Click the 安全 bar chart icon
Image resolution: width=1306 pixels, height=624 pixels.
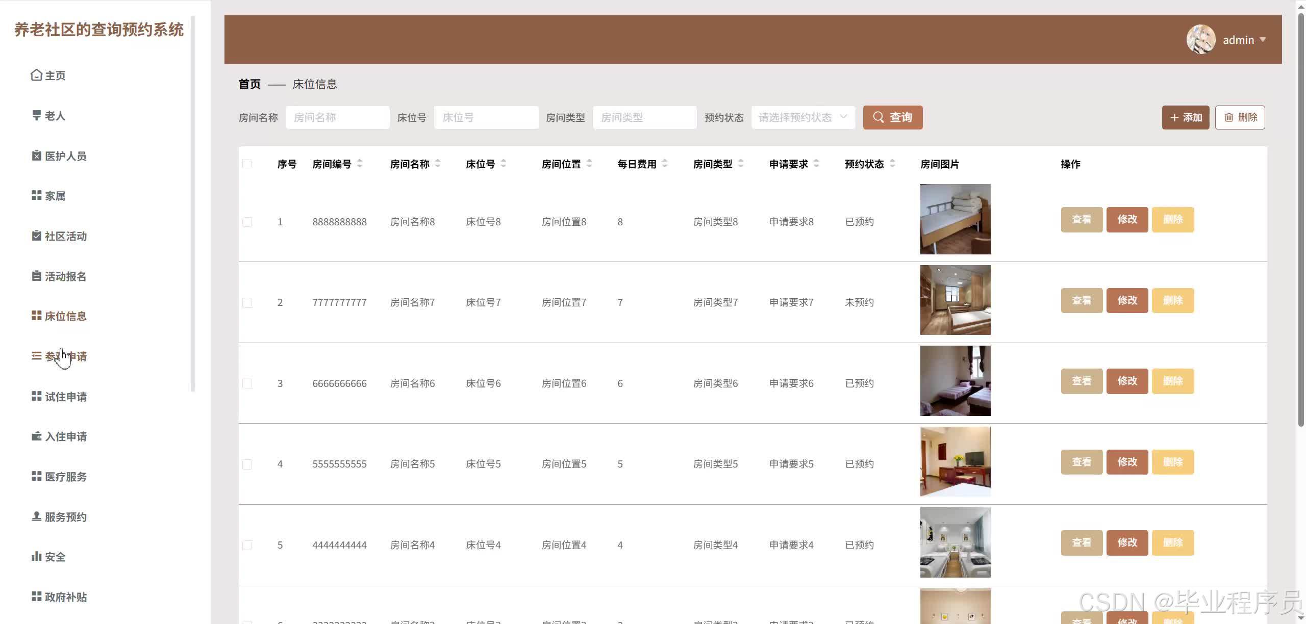tap(36, 557)
